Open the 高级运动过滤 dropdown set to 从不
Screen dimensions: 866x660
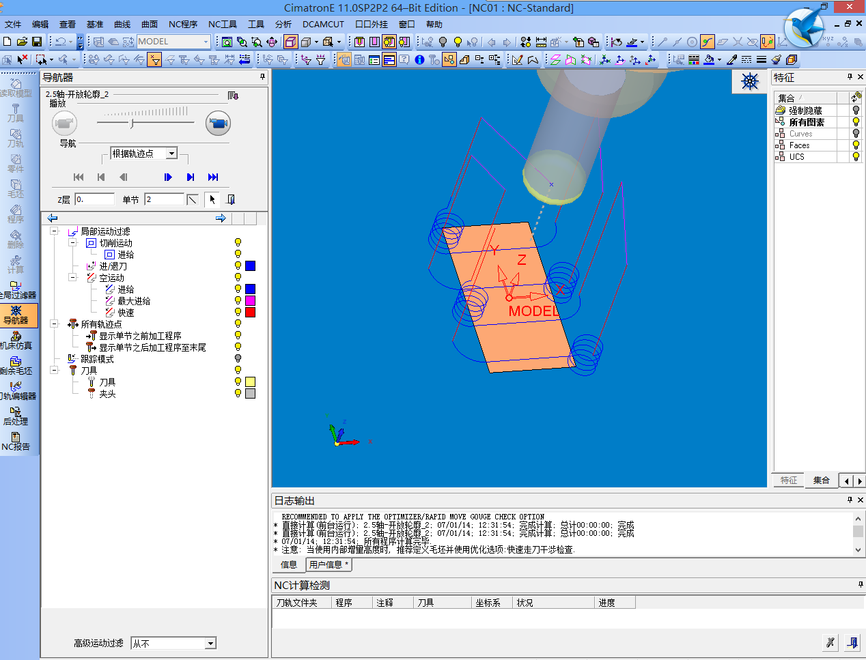coord(173,643)
